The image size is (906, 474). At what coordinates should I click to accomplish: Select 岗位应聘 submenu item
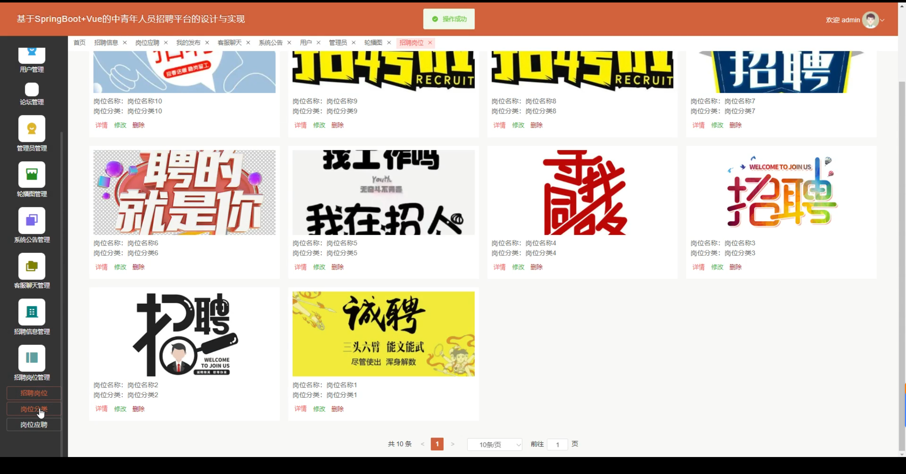click(x=34, y=424)
